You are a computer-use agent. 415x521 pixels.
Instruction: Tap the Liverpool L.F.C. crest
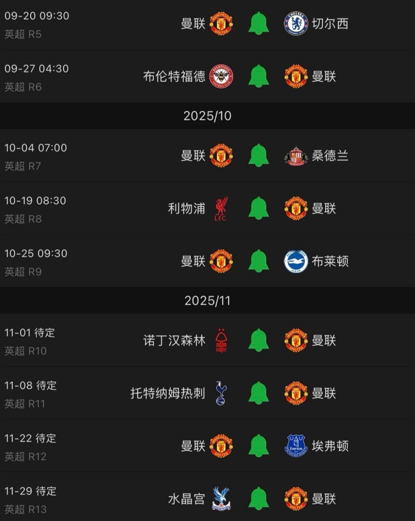pyautogui.click(x=221, y=209)
